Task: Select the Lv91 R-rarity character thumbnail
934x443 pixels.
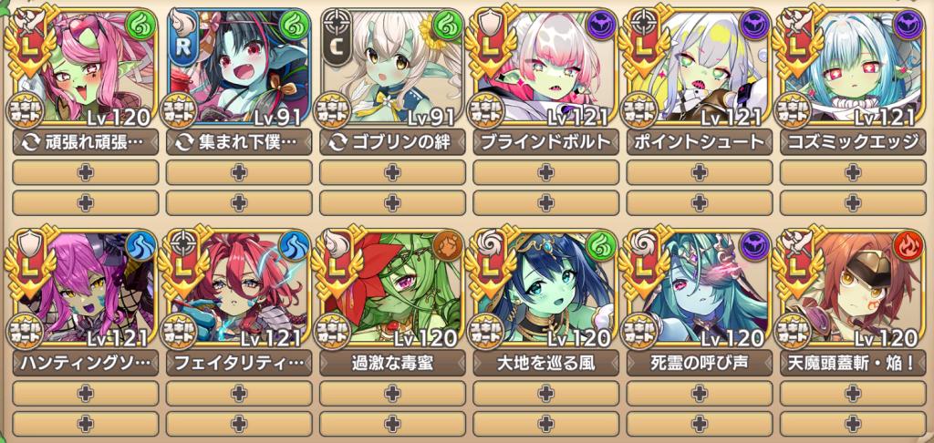Action: [240, 66]
